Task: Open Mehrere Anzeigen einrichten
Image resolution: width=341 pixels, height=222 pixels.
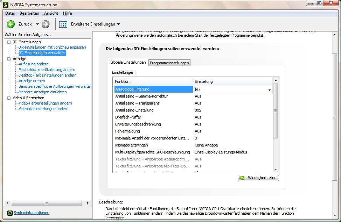Action: [x=43, y=92]
